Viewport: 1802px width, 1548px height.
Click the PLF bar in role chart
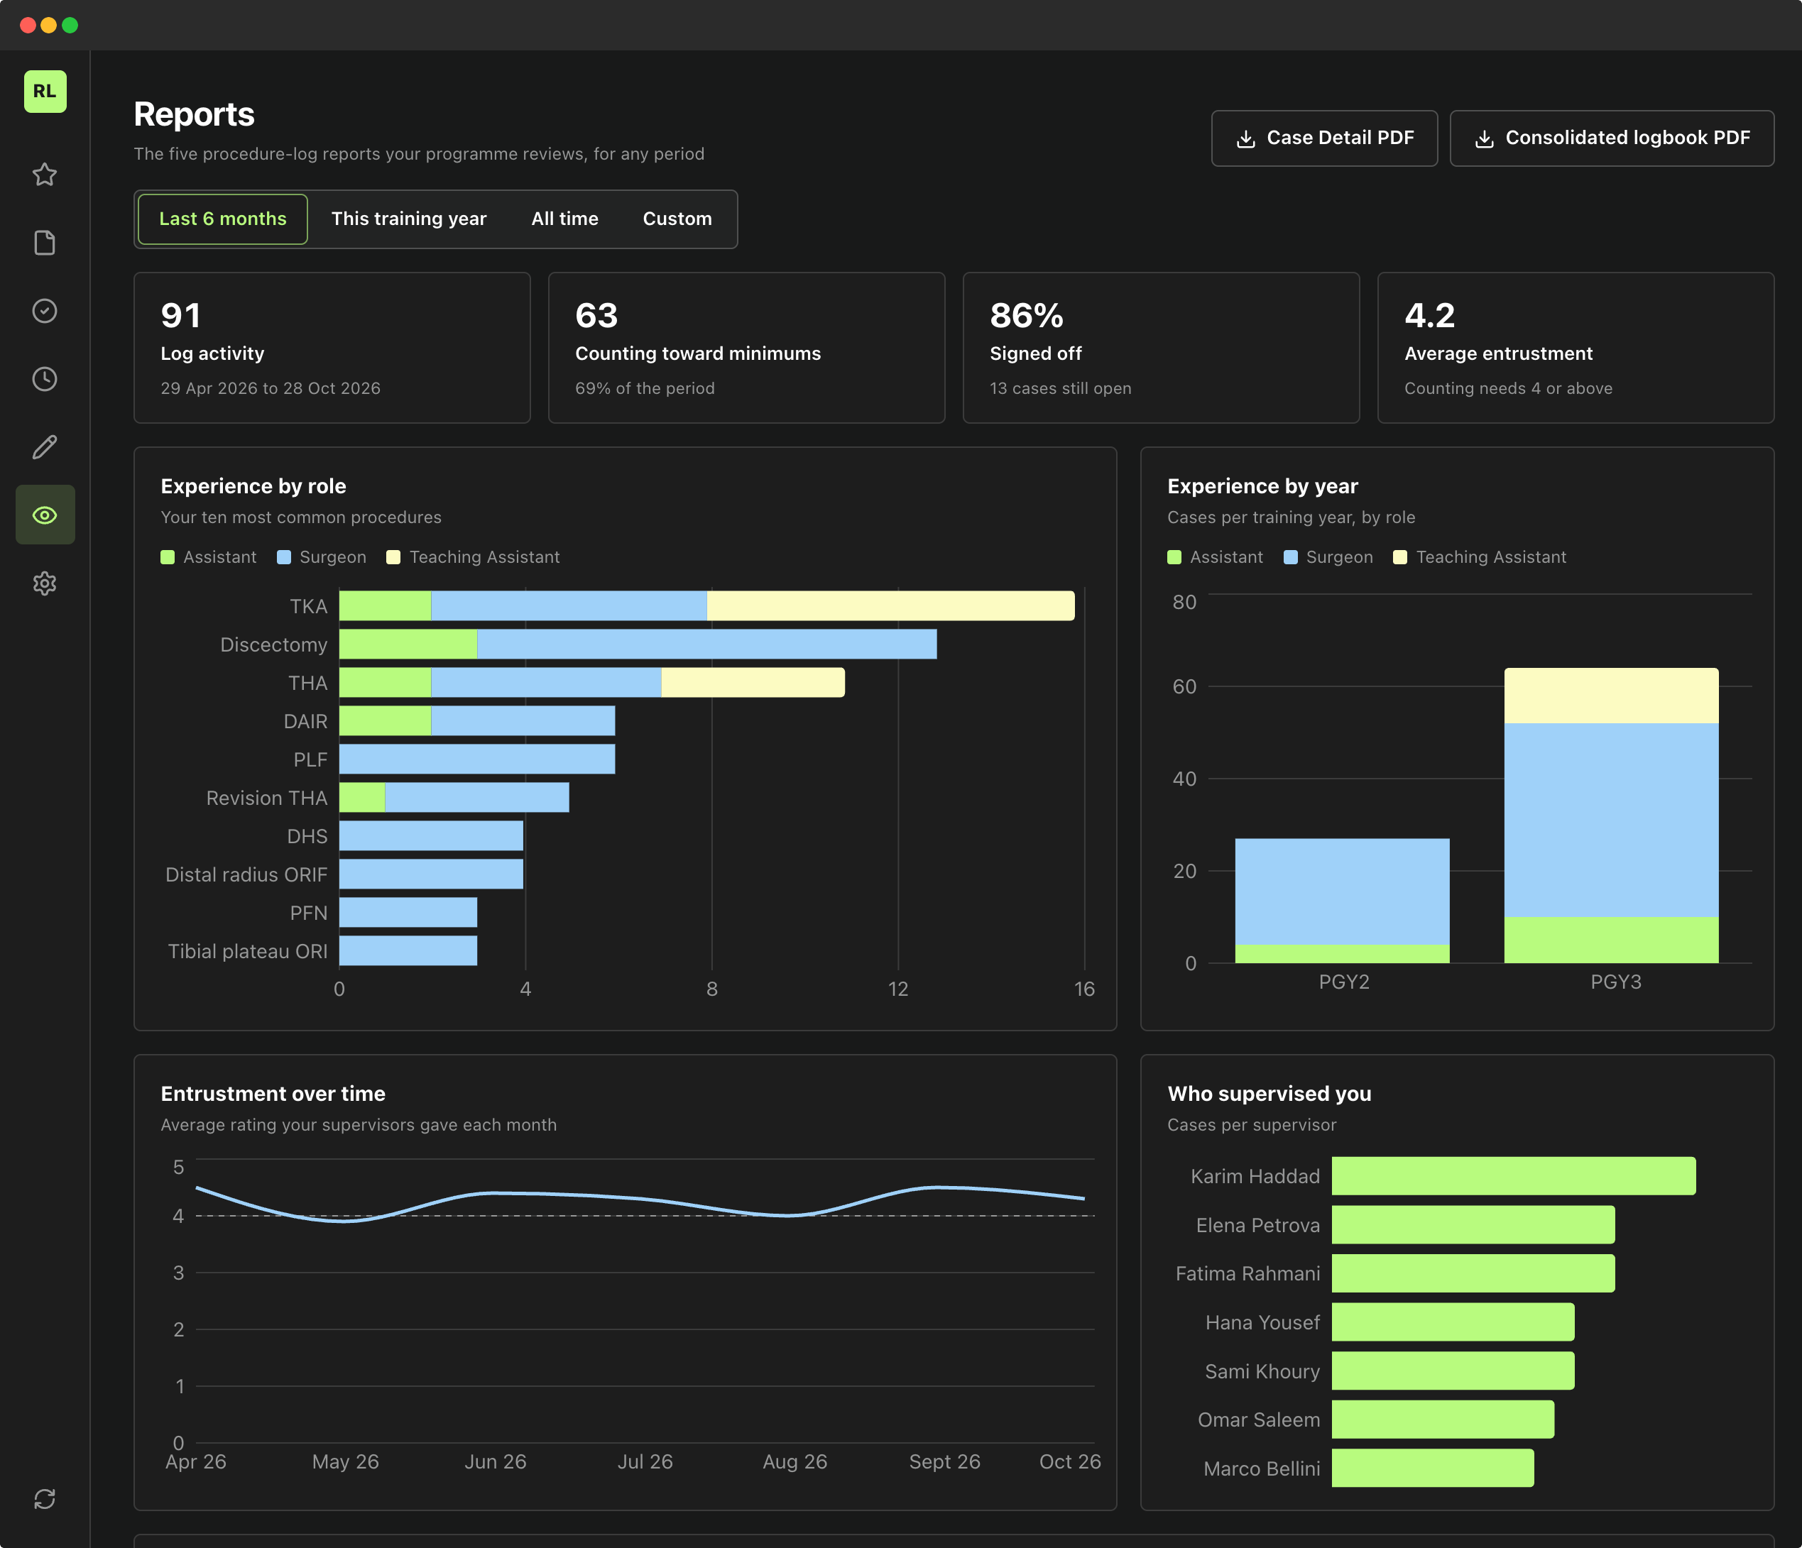coord(476,759)
